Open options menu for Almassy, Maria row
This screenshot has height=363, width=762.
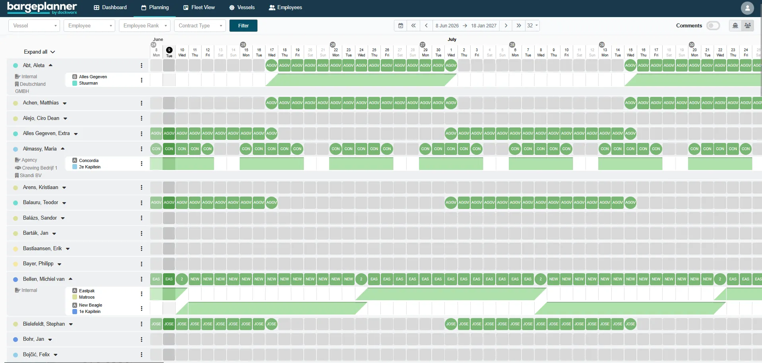(142, 149)
